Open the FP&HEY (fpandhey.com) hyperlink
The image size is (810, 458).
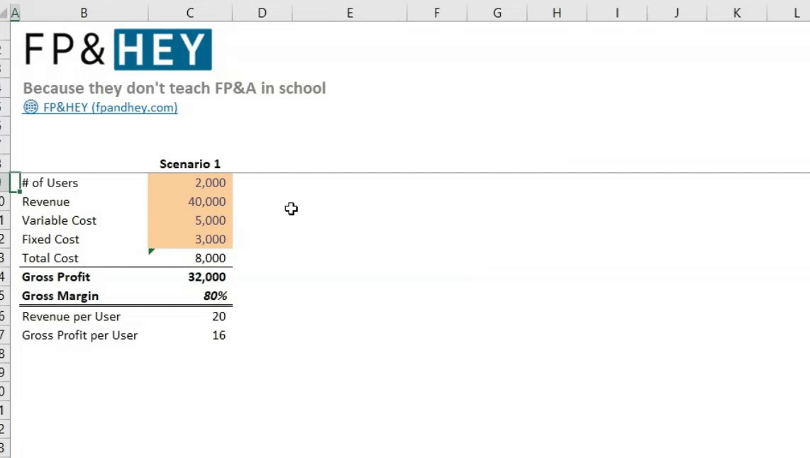[109, 108]
